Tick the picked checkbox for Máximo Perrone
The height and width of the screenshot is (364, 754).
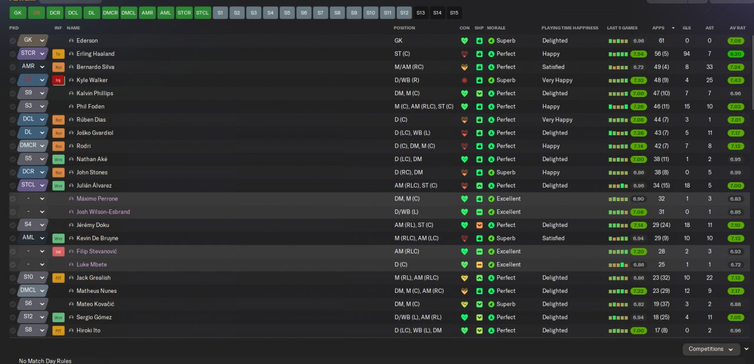(x=13, y=199)
